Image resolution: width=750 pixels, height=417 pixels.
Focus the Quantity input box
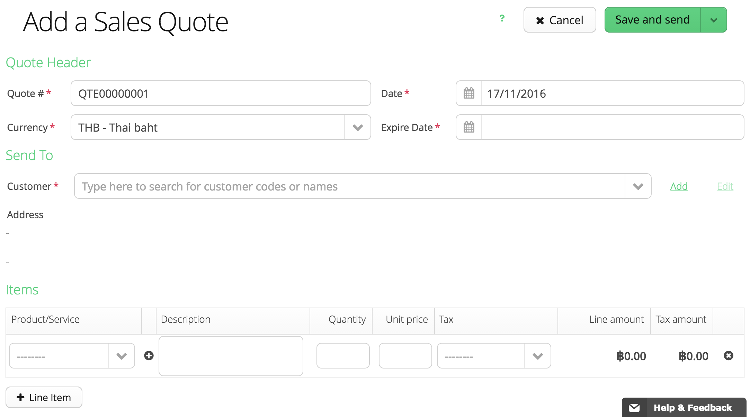343,356
